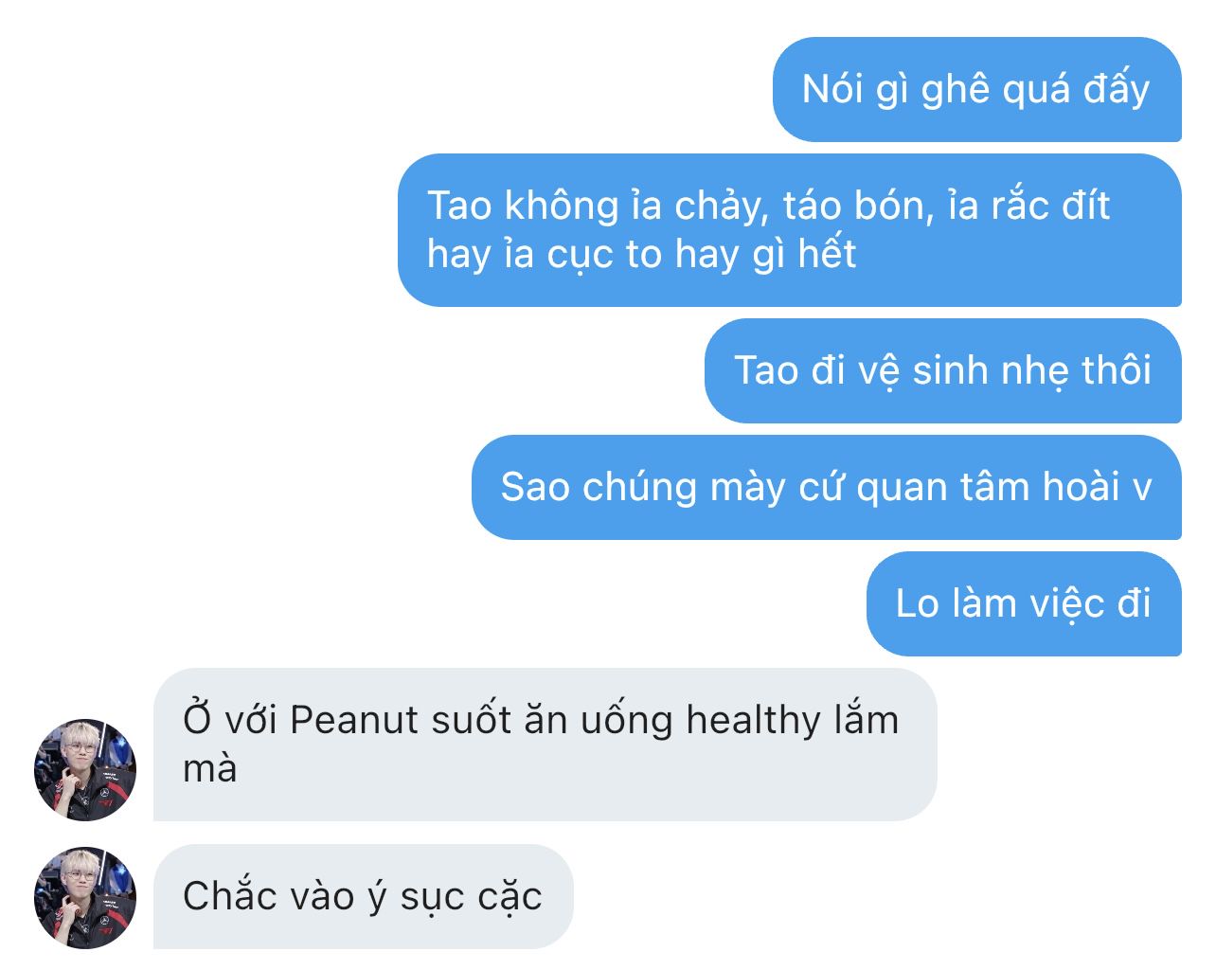Screen dimensions: 1216x970
Task: Select the "Tao đi vệ sinh nhẹ thôi" bubble
Action: [x=943, y=370]
